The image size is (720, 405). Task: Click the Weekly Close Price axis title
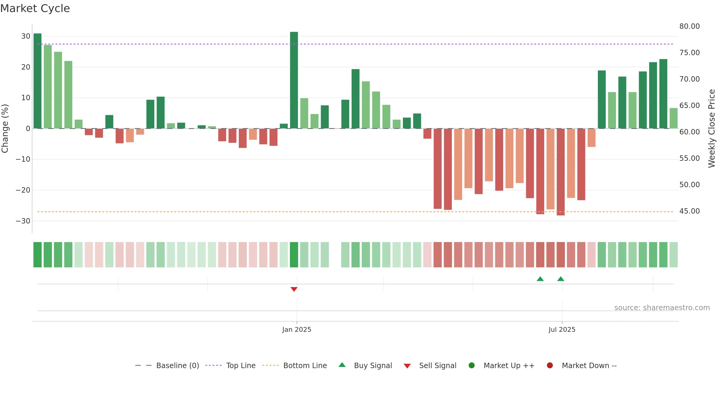(712, 128)
